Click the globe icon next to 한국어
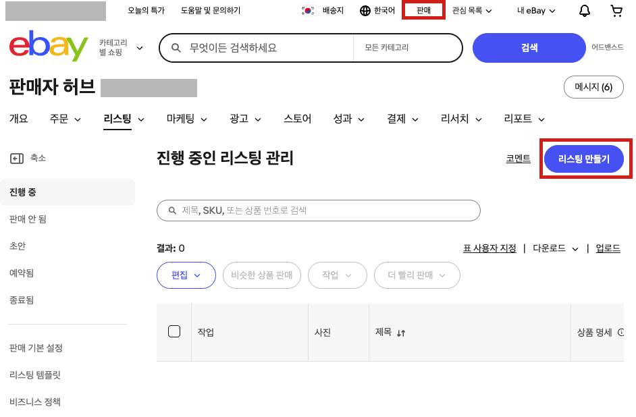636x417 pixels. click(x=365, y=11)
